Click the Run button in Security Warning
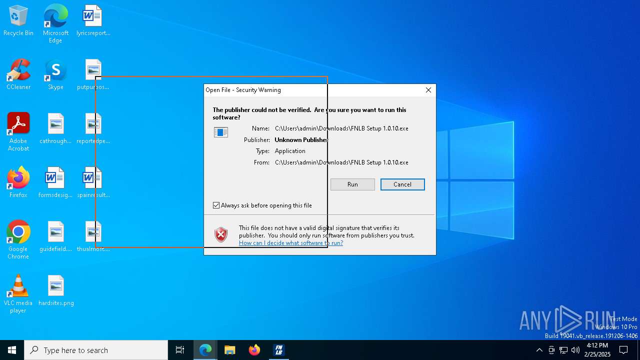The image size is (640, 360). [x=352, y=184]
